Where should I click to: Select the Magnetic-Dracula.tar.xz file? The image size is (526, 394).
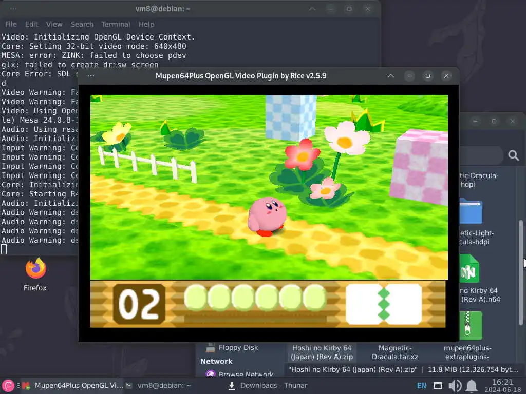click(x=395, y=352)
